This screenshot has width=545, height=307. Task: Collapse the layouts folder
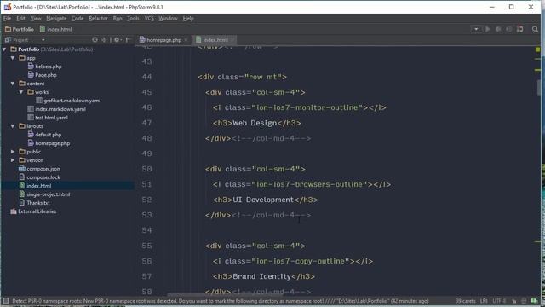13,126
